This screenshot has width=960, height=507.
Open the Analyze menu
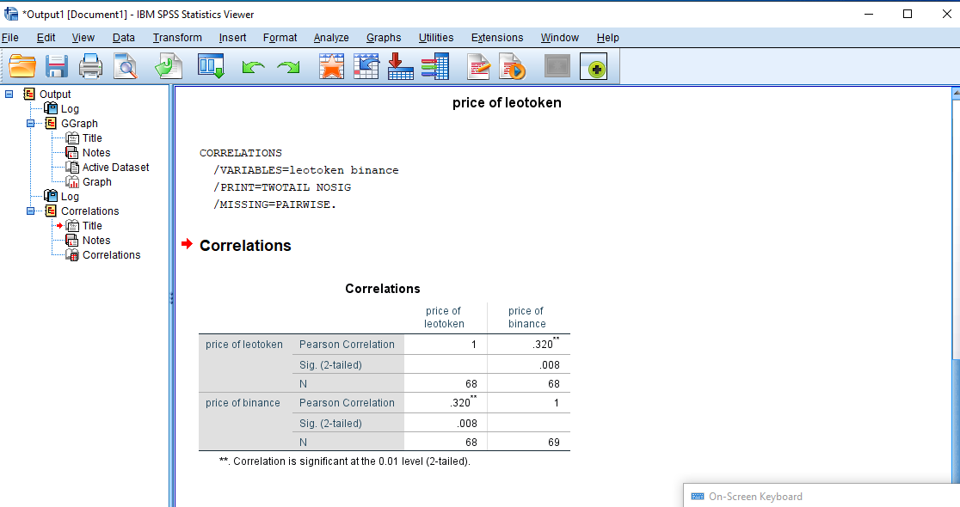331,37
